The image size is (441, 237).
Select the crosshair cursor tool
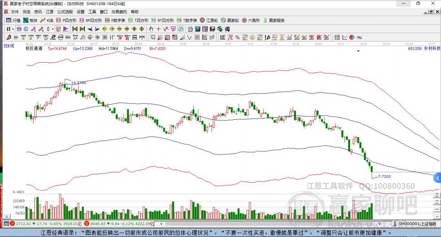tap(158, 29)
